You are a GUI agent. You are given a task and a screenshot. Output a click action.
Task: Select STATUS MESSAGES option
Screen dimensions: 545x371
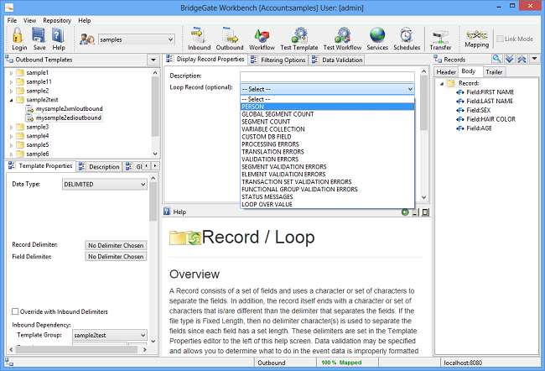point(327,196)
